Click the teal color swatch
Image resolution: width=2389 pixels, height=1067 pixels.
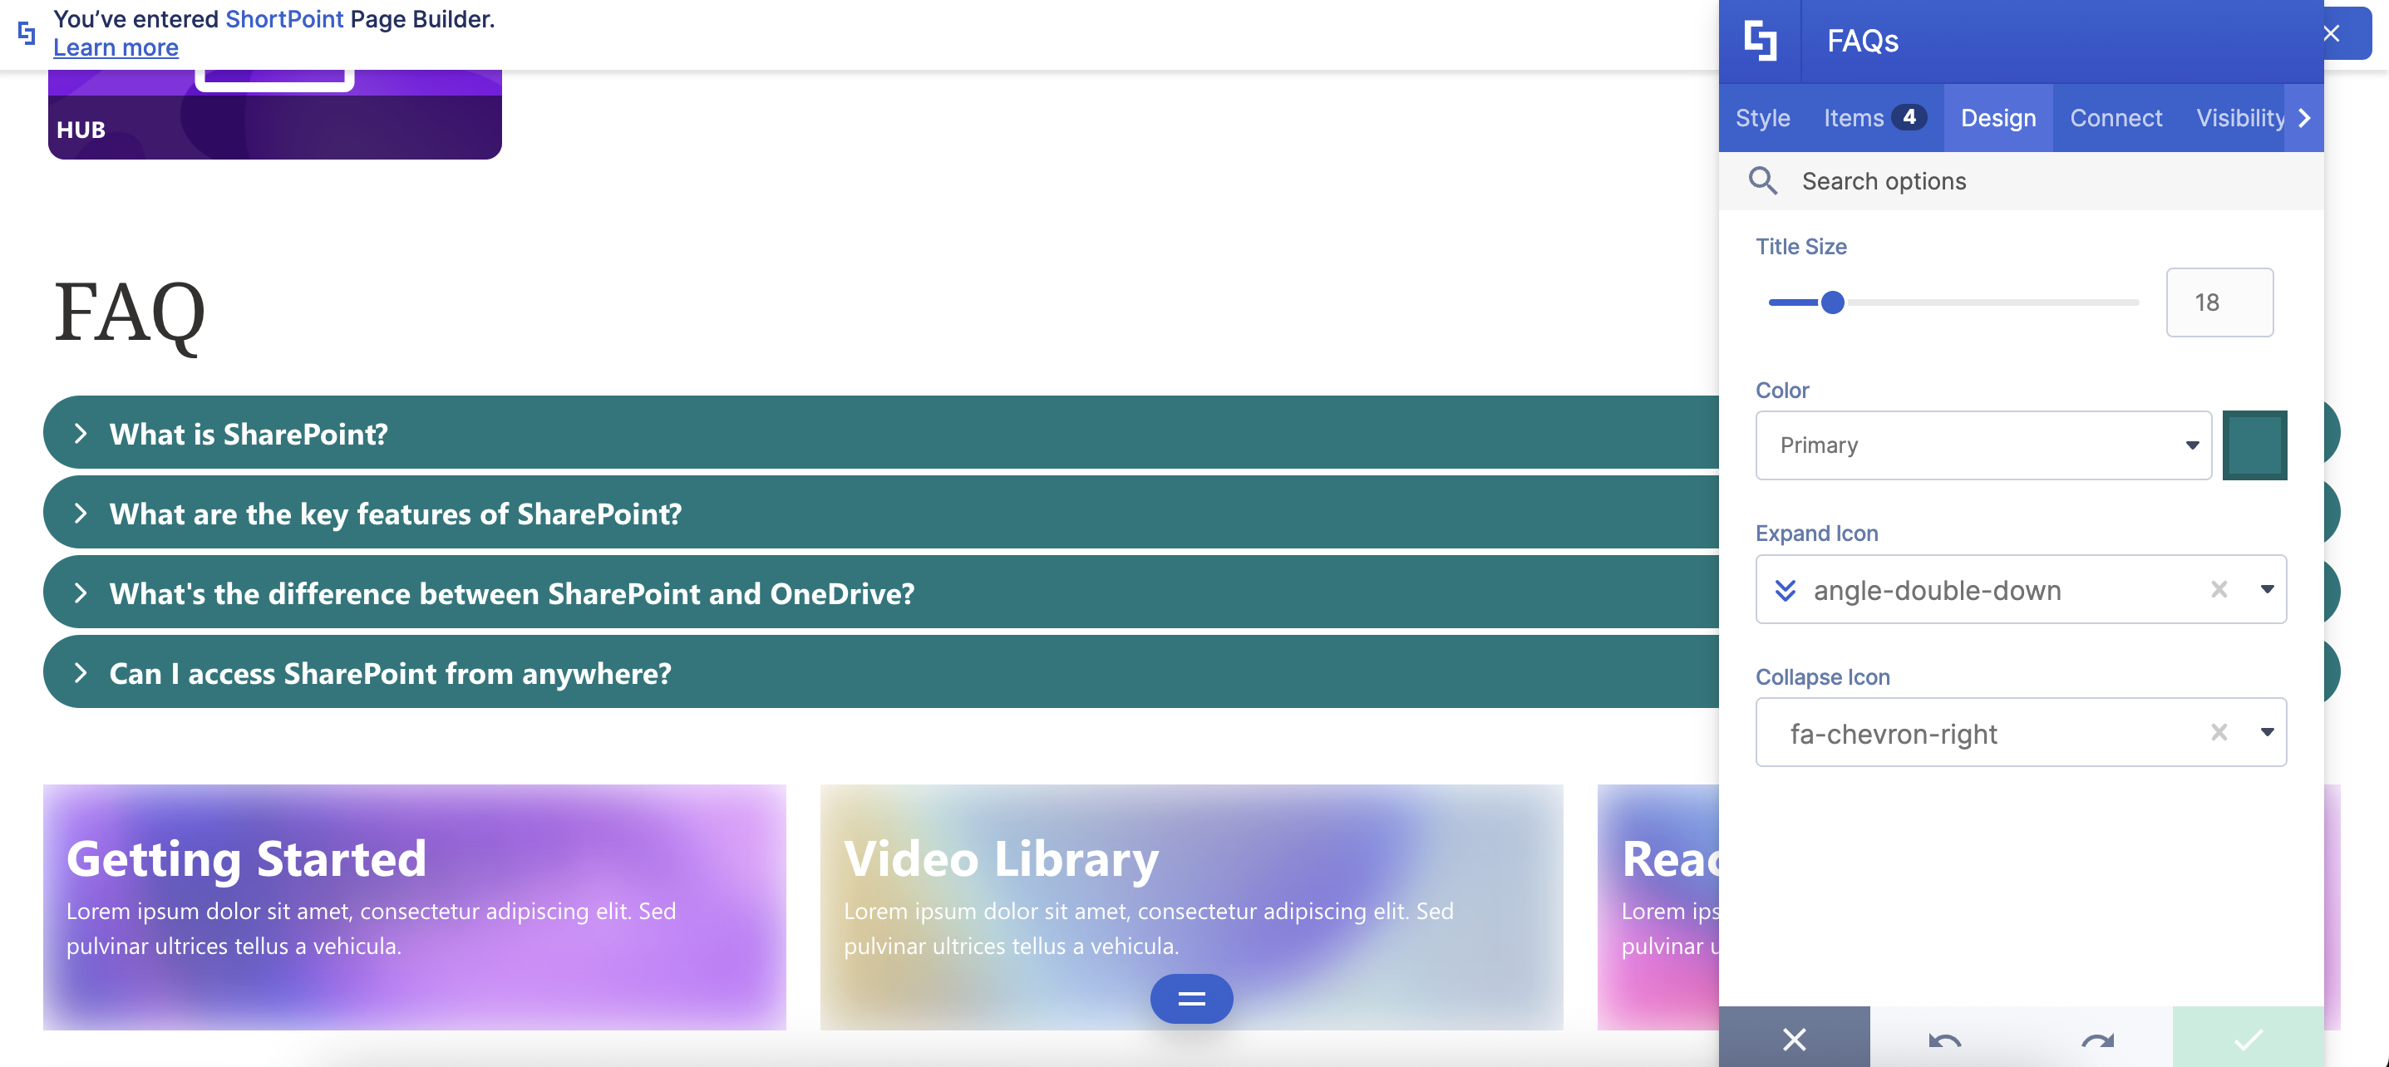tap(2254, 446)
